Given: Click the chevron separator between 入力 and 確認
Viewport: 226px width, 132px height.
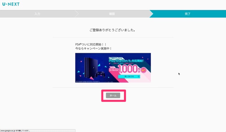Looking at the screenshot, I should click(77, 14).
